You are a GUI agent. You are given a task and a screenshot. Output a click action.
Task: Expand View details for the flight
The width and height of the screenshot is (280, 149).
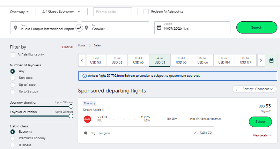pyautogui.click(x=262, y=136)
